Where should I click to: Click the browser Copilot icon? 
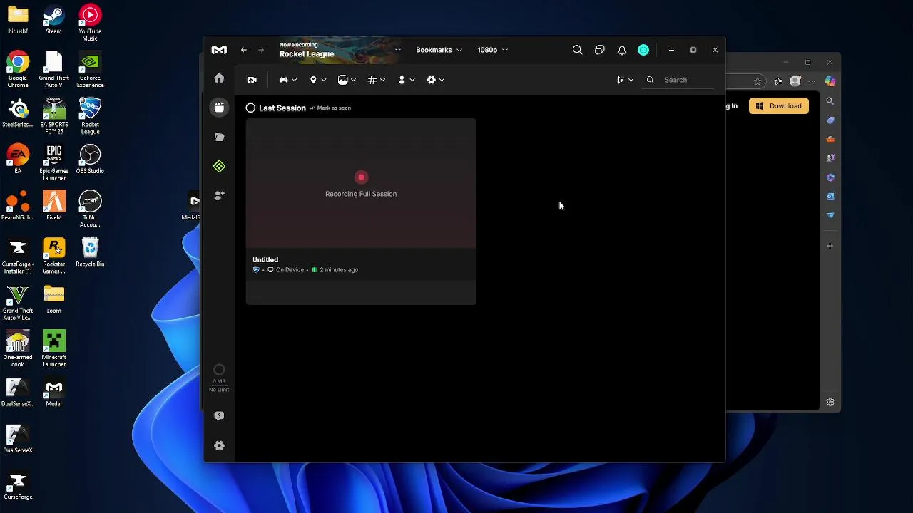[x=830, y=81]
